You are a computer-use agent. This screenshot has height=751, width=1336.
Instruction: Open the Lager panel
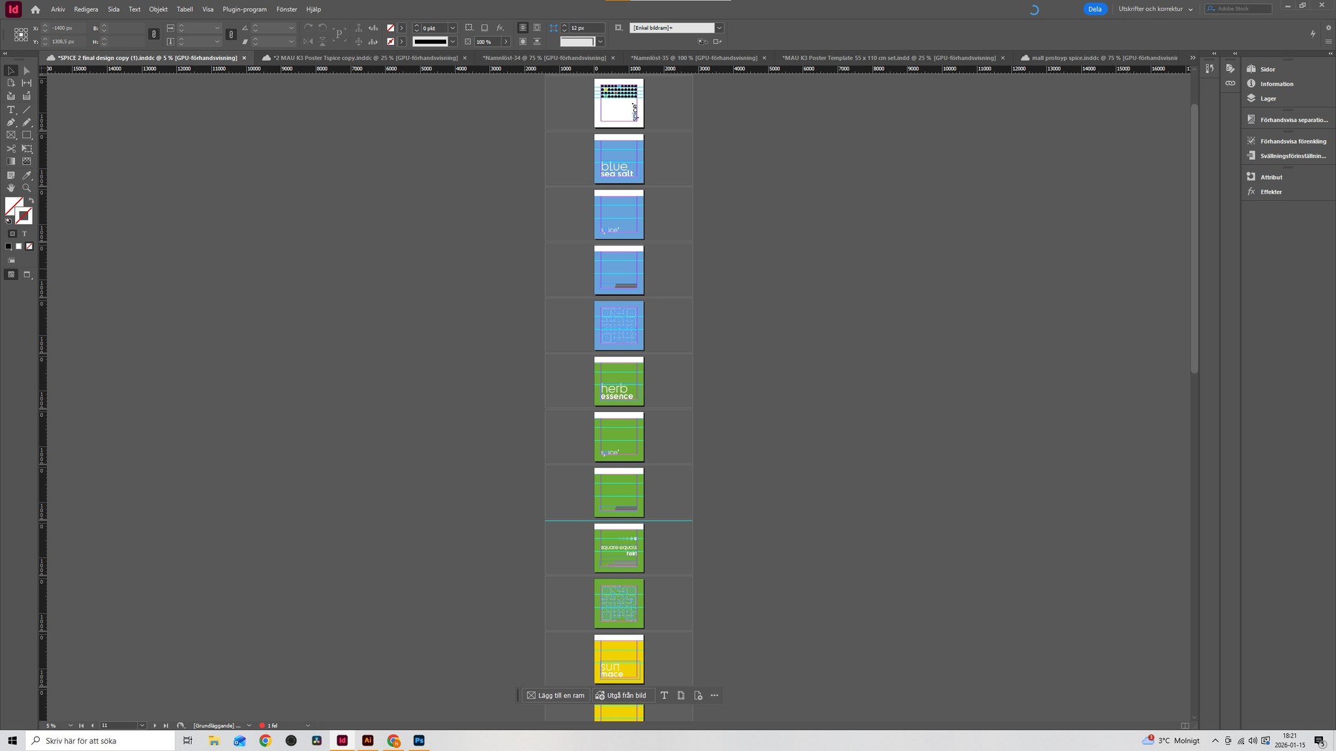point(1268,98)
